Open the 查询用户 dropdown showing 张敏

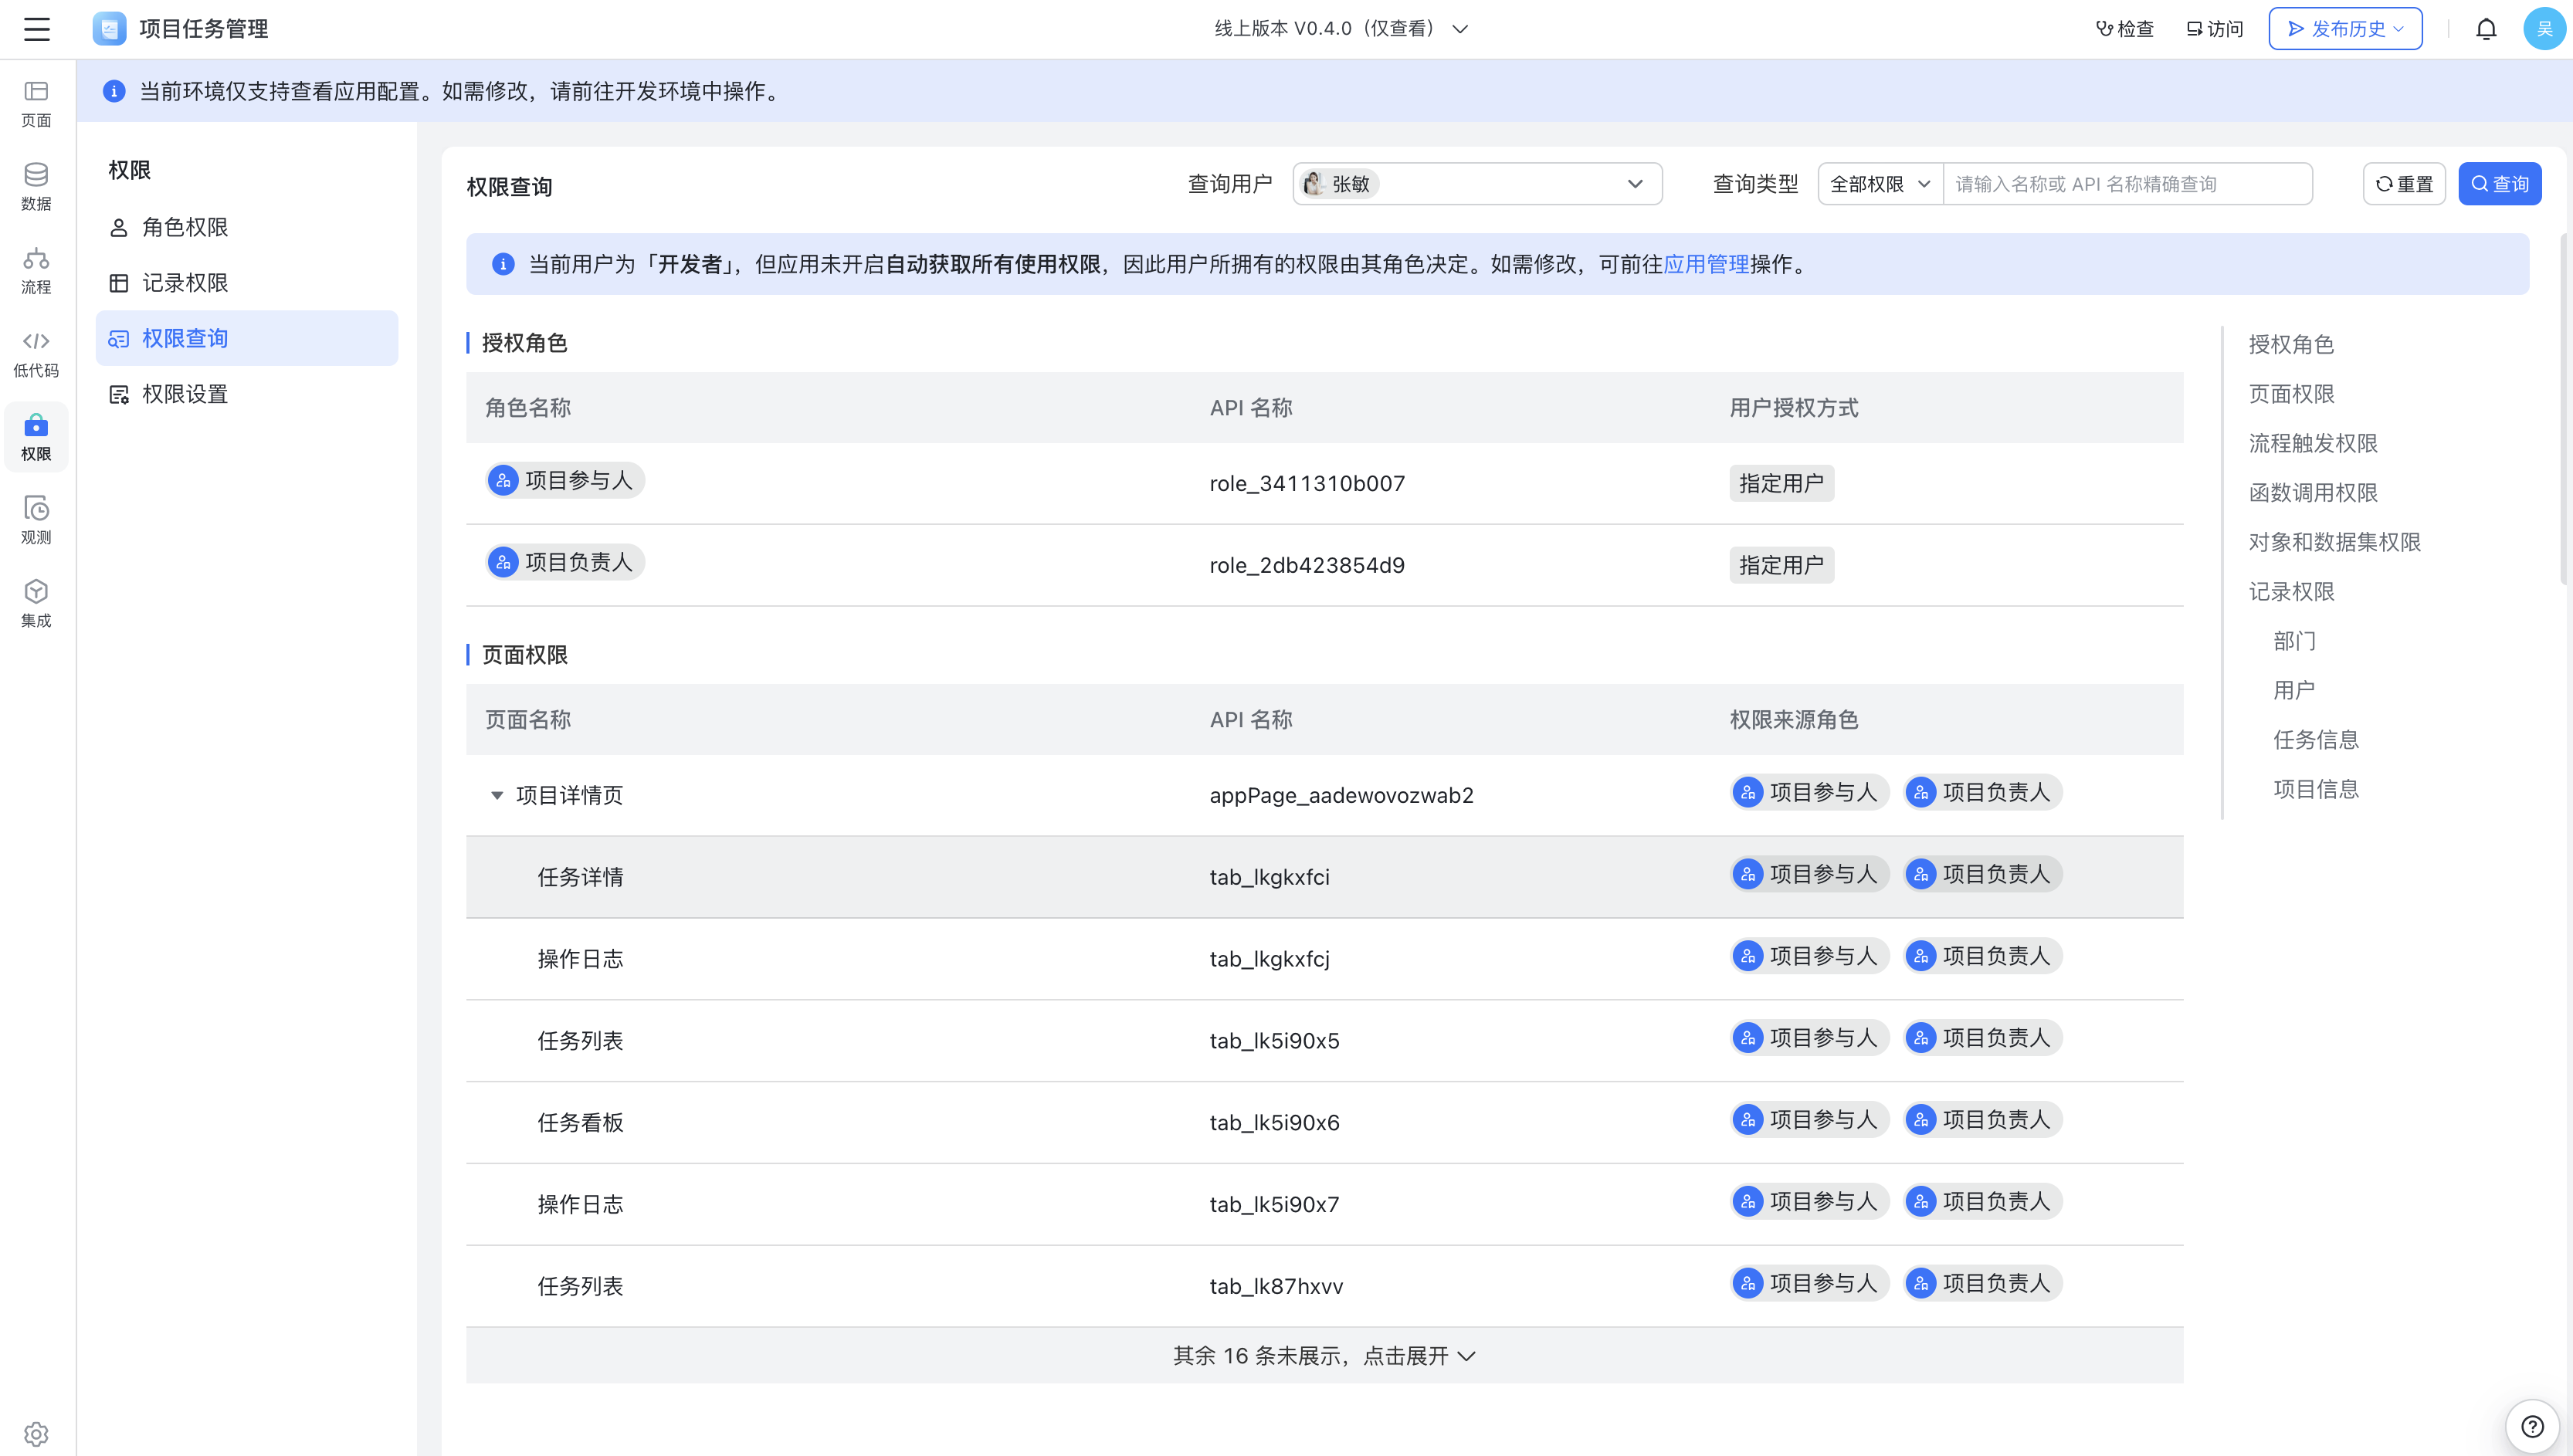click(1477, 184)
